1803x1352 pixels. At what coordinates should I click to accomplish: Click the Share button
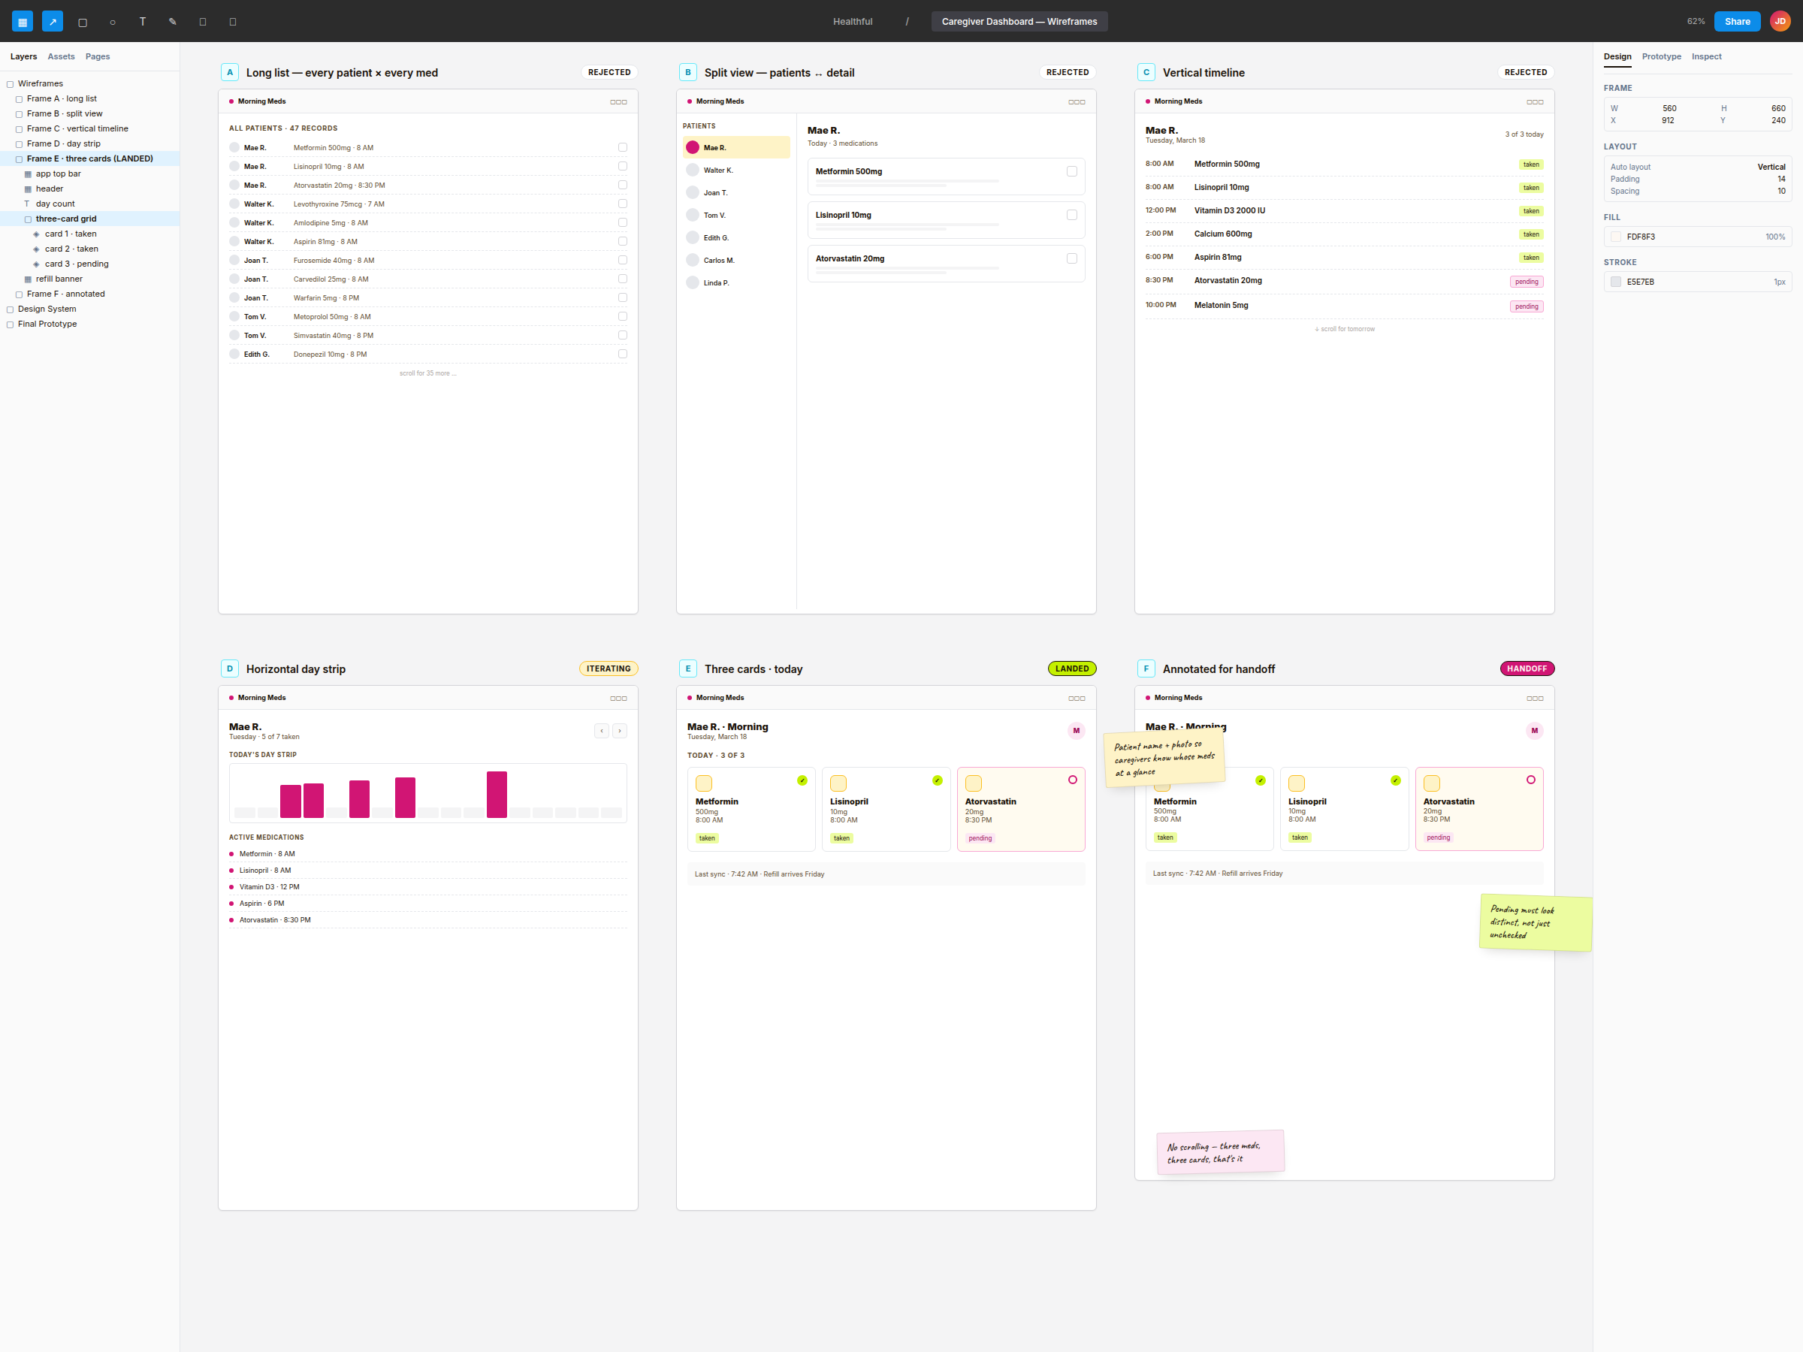tap(1737, 21)
